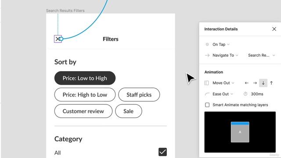
Task: Click the animation preview thumbnail
Action: (x=240, y=132)
